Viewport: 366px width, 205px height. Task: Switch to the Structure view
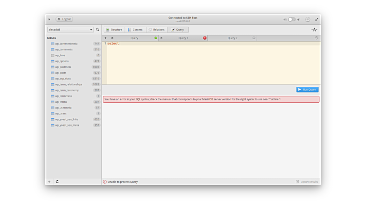pyautogui.click(x=114, y=30)
